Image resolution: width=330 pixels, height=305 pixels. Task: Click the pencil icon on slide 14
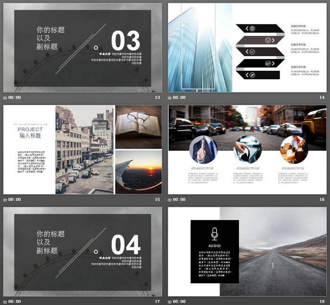point(252,74)
